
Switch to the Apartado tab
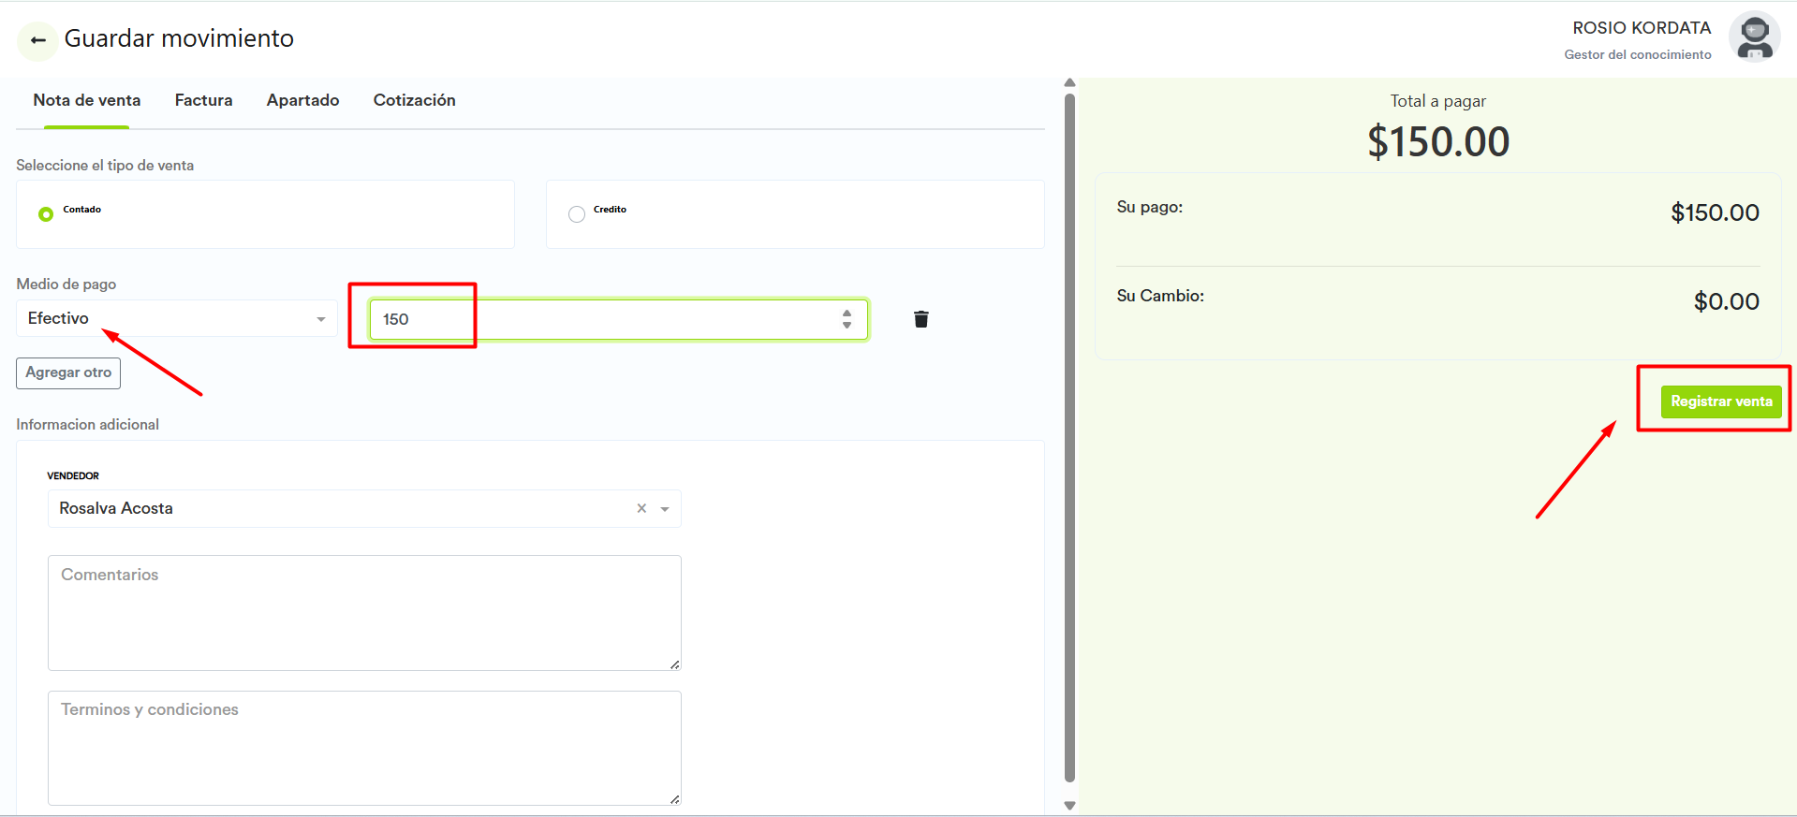point(302,100)
